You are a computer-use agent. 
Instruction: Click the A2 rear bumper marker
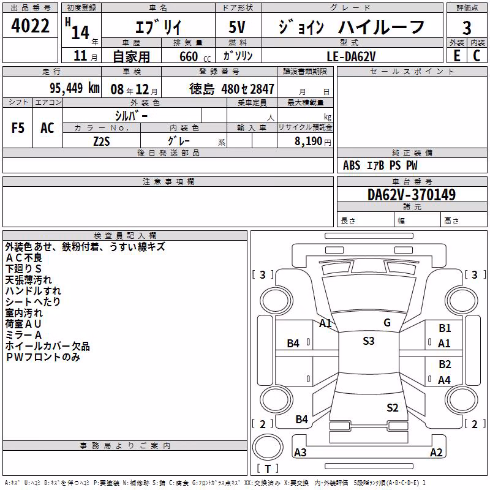coord(436,452)
